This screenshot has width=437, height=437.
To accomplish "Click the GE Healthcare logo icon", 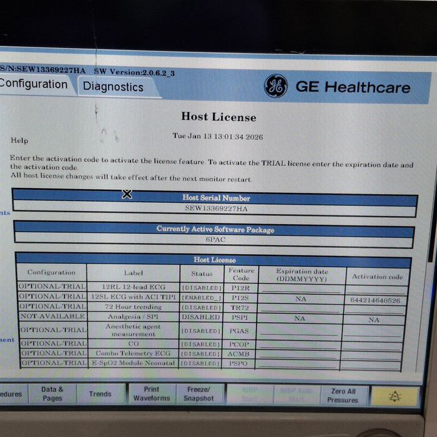I will pyautogui.click(x=276, y=86).
